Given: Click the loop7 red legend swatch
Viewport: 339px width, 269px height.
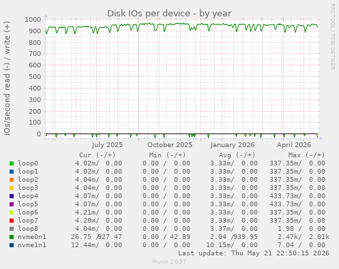Looking at the screenshot, I should 12,221.
